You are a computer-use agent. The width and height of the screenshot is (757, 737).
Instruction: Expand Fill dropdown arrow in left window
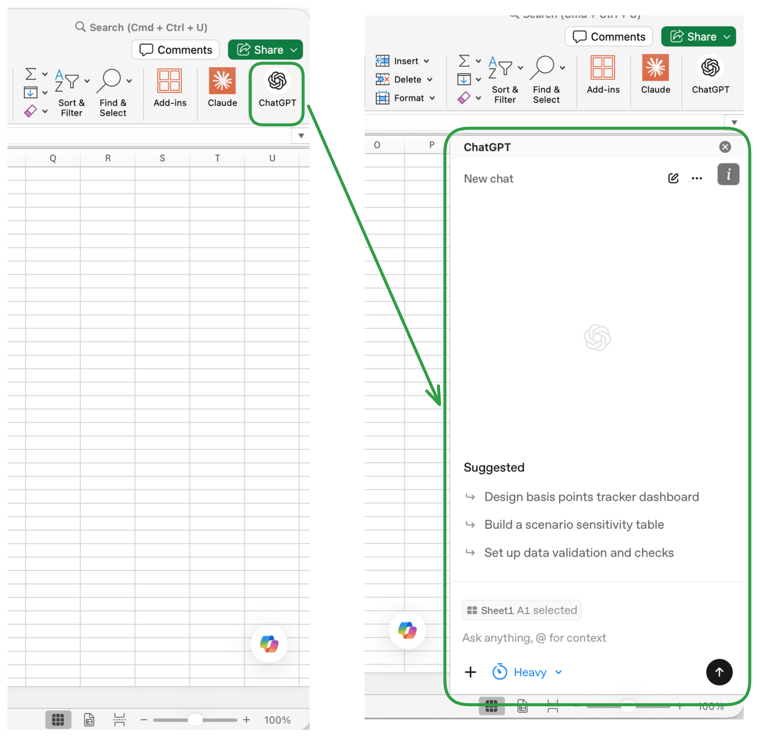45,93
